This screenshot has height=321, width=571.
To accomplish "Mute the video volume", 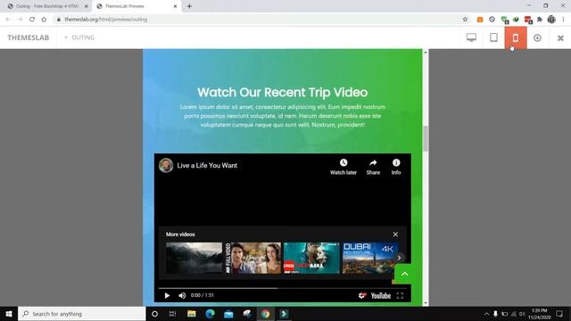I will [x=182, y=295].
